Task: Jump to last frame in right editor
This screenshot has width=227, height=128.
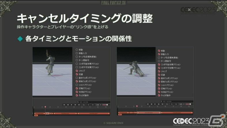Action: (x=162, y=104)
